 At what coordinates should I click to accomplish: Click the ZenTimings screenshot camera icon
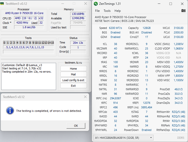coord(183,11)
